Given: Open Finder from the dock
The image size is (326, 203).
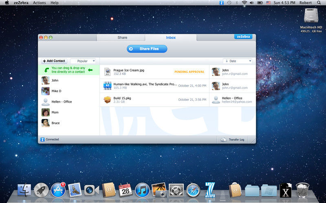Looking at the screenshot, I should click(24, 190).
